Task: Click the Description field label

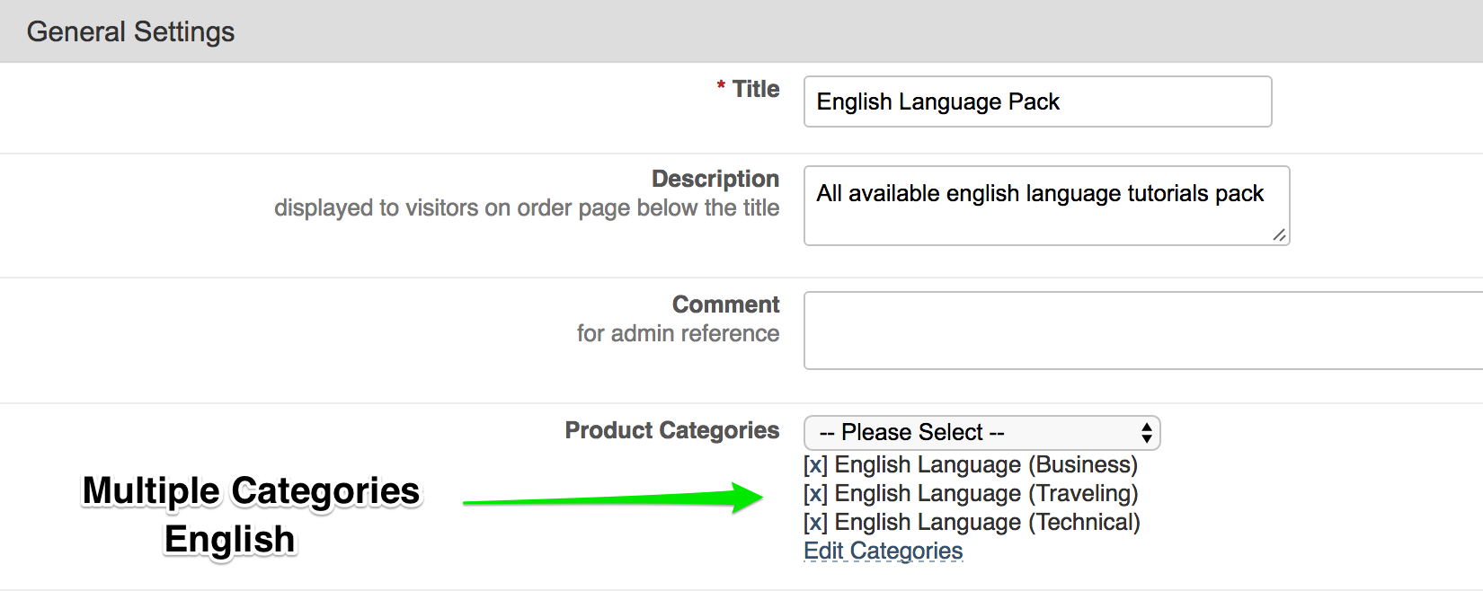Action: 715,179
